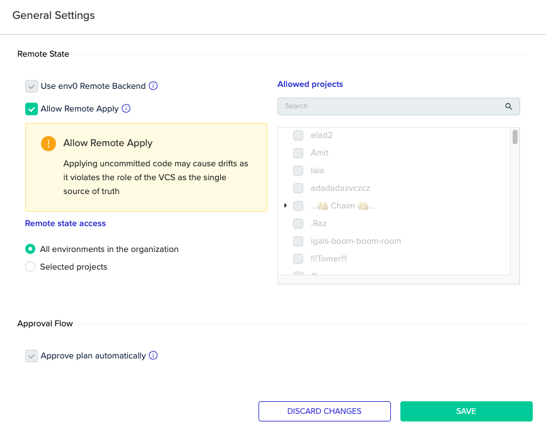Click the warning icon in the Allow Remote Apply banner
Image resolution: width=546 pixels, height=429 pixels.
point(49,143)
